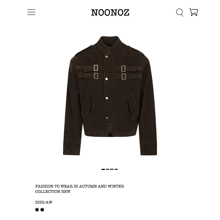Image resolution: width=220 pixels, height=220 pixels.
Task: Click the jacket's left flap pocket
Action: pos(86,105)
